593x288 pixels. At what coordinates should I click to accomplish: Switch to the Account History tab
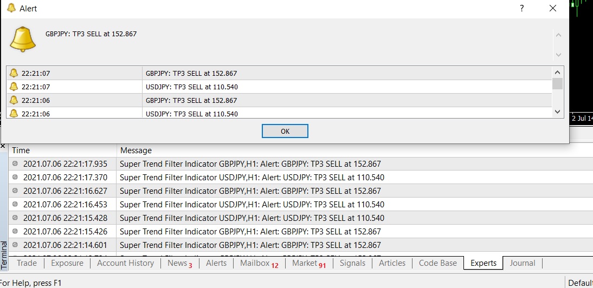click(x=125, y=263)
